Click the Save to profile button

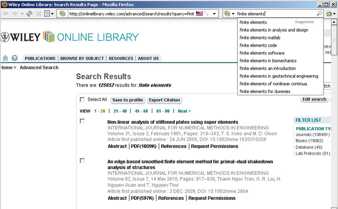[x=127, y=100]
